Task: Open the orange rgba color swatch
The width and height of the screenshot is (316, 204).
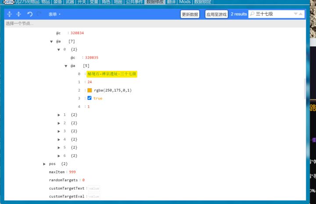Action: [90, 90]
